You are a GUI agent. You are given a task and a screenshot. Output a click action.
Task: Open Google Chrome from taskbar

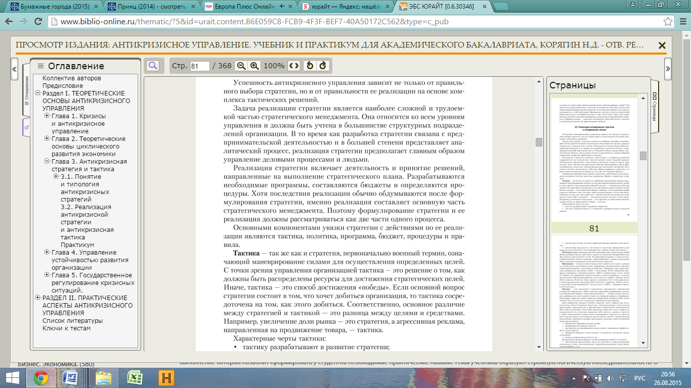[x=41, y=378]
